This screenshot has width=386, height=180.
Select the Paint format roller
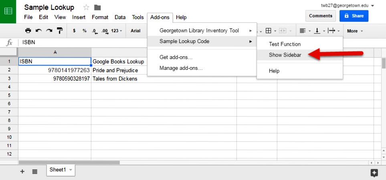(60, 30)
